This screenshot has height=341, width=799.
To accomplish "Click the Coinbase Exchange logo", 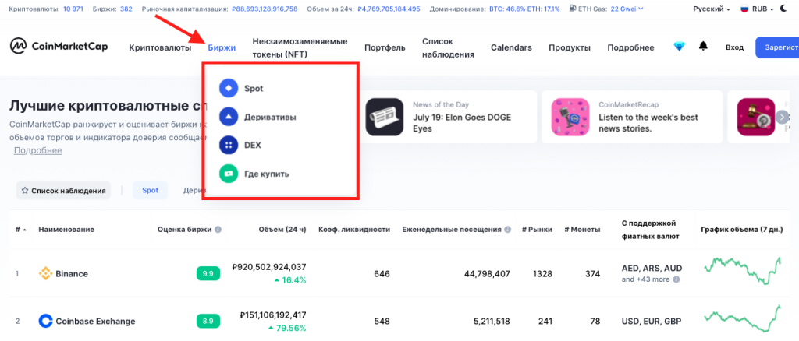I will tap(45, 321).
